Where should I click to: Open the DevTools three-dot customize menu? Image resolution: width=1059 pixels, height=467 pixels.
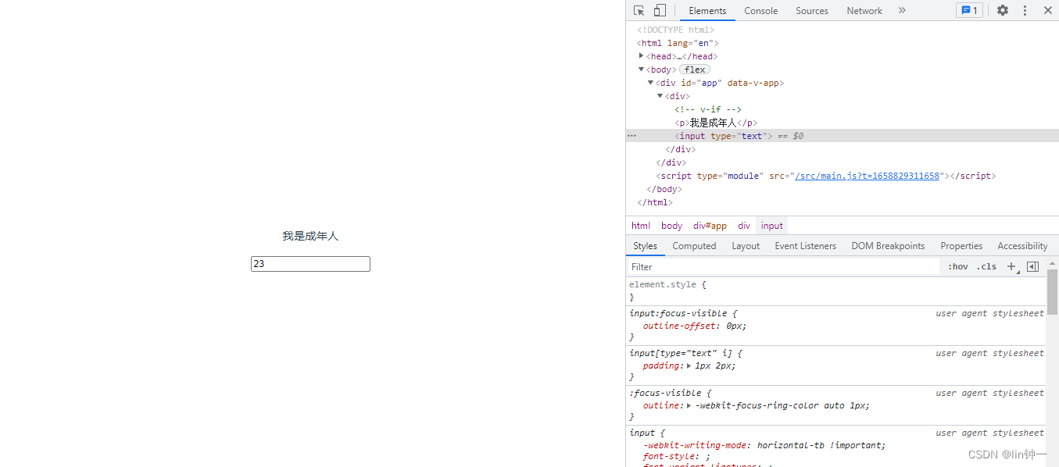[1025, 10]
